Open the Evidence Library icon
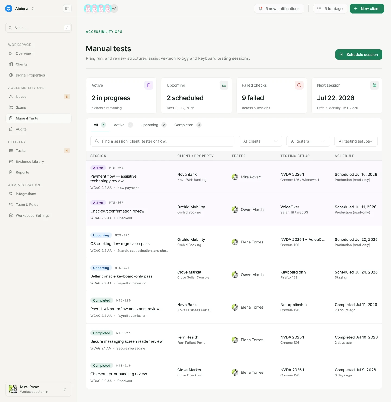 tap(11, 162)
